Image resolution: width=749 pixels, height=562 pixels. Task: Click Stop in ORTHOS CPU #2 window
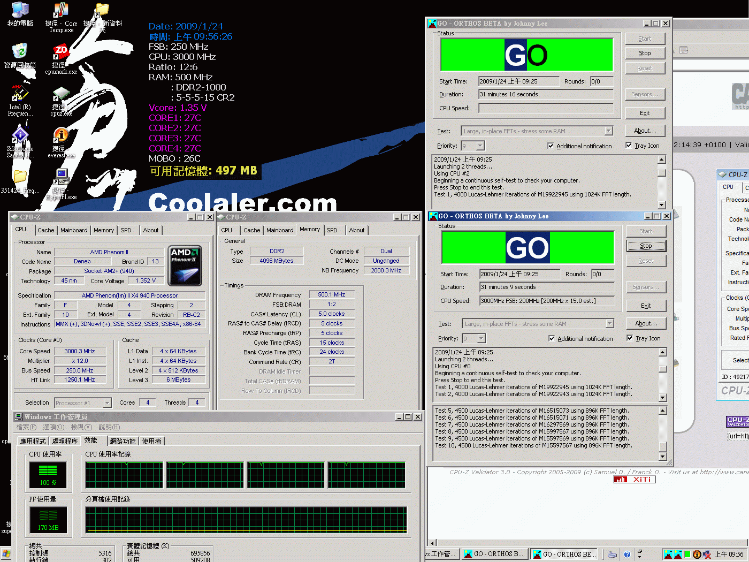[645, 53]
